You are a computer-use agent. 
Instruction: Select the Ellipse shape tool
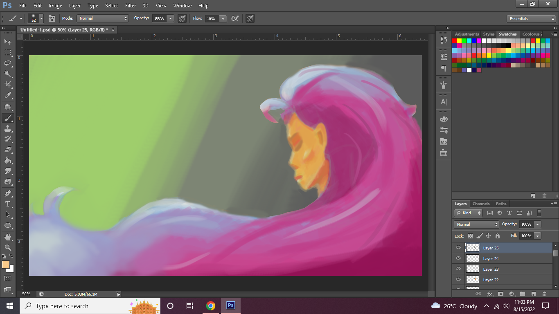pos(8,225)
